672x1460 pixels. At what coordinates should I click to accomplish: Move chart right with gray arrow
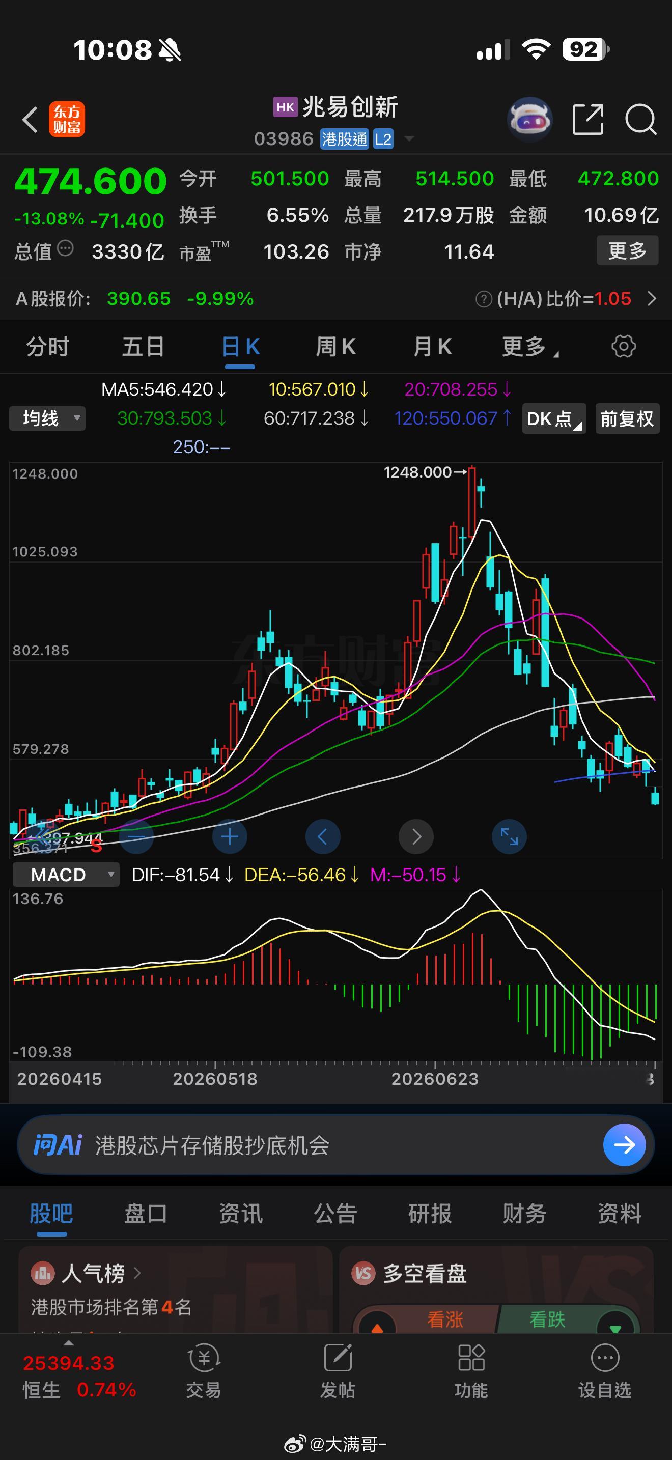click(x=416, y=836)
